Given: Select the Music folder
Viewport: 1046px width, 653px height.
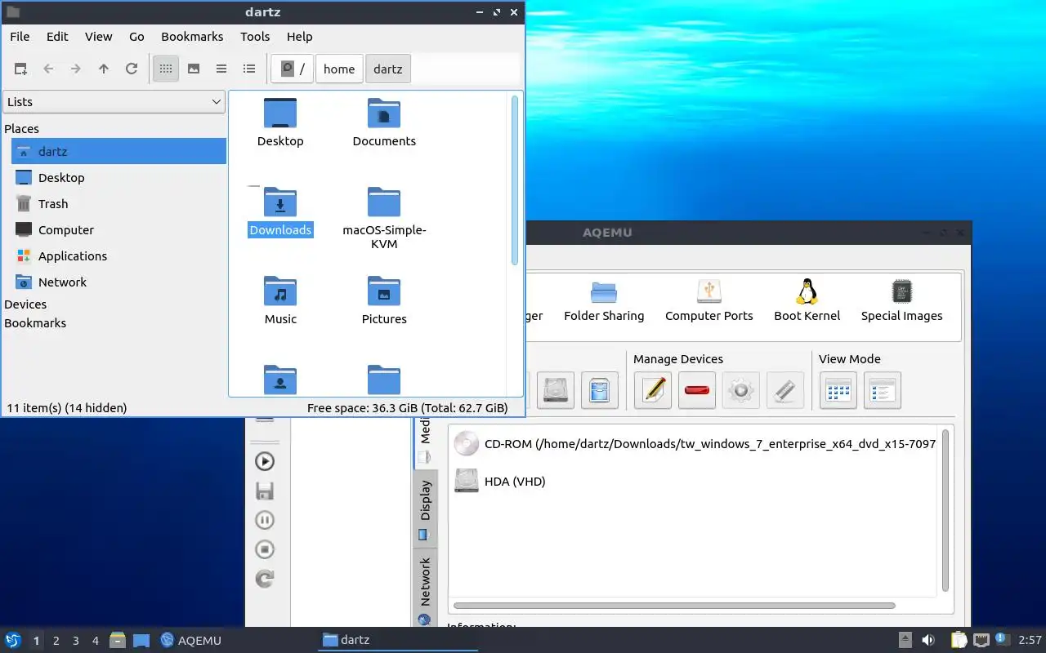Looking at the screenshot, I should pyautogui.click(x=280, y=300).
